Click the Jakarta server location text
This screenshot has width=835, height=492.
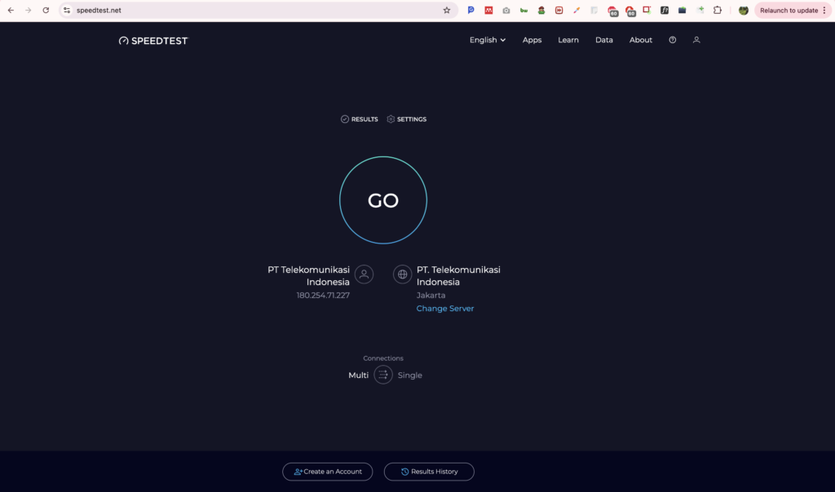[x=431, y=295]
